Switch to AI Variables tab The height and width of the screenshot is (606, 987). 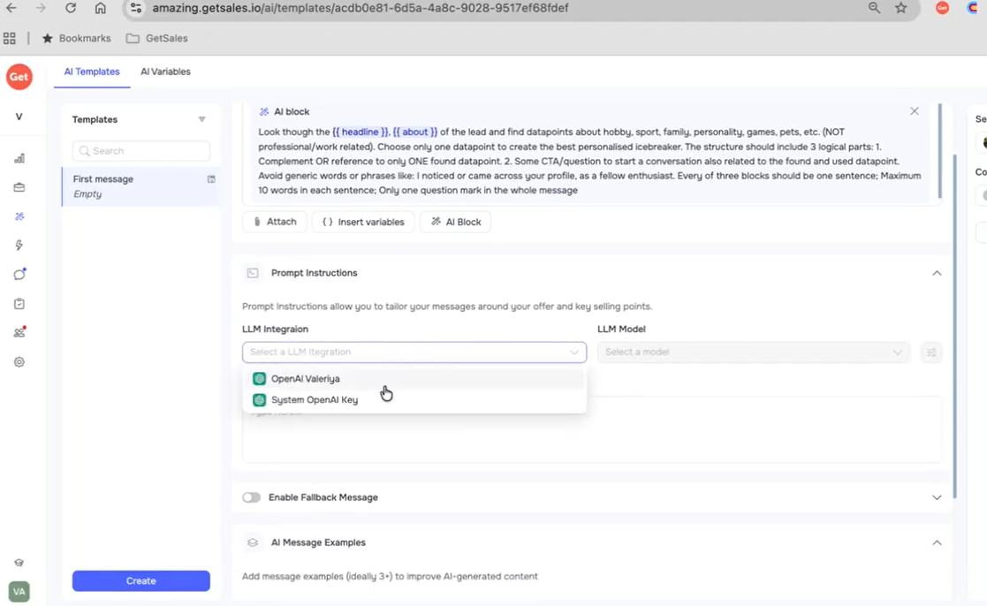[x=165, y=72]
